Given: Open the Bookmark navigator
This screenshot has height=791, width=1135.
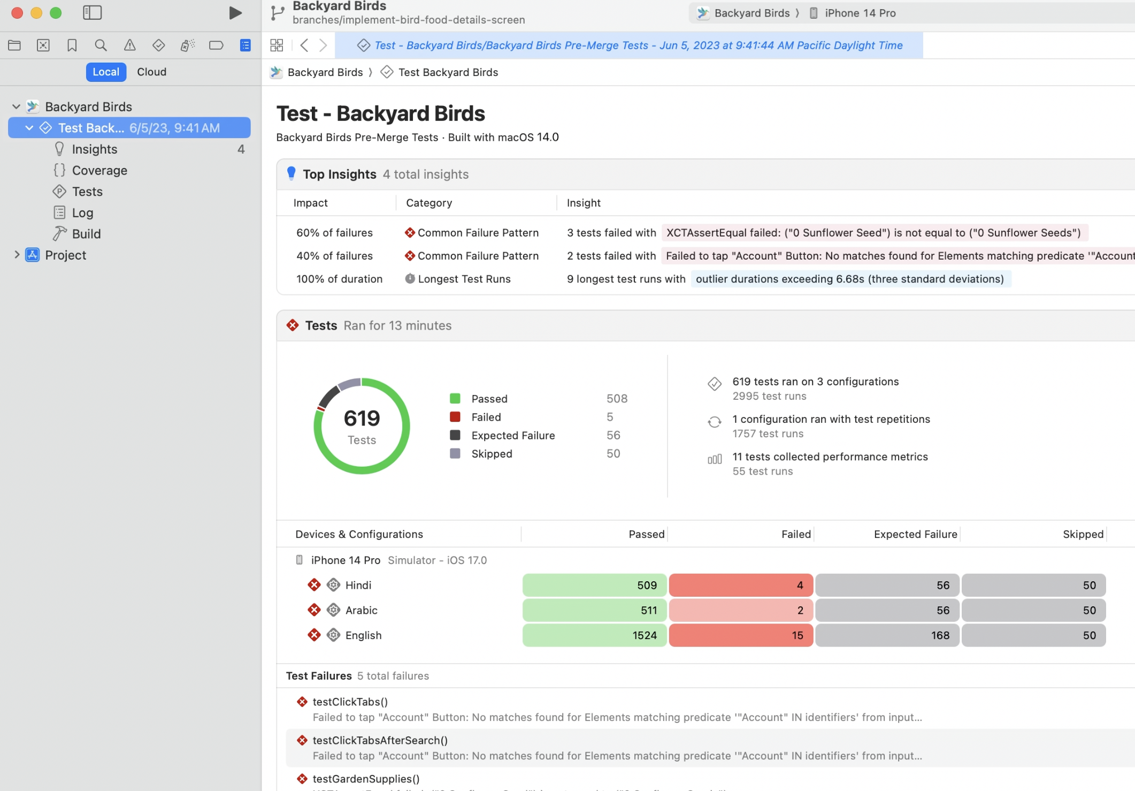Looking at the screenshot, I should click(72, 45).
